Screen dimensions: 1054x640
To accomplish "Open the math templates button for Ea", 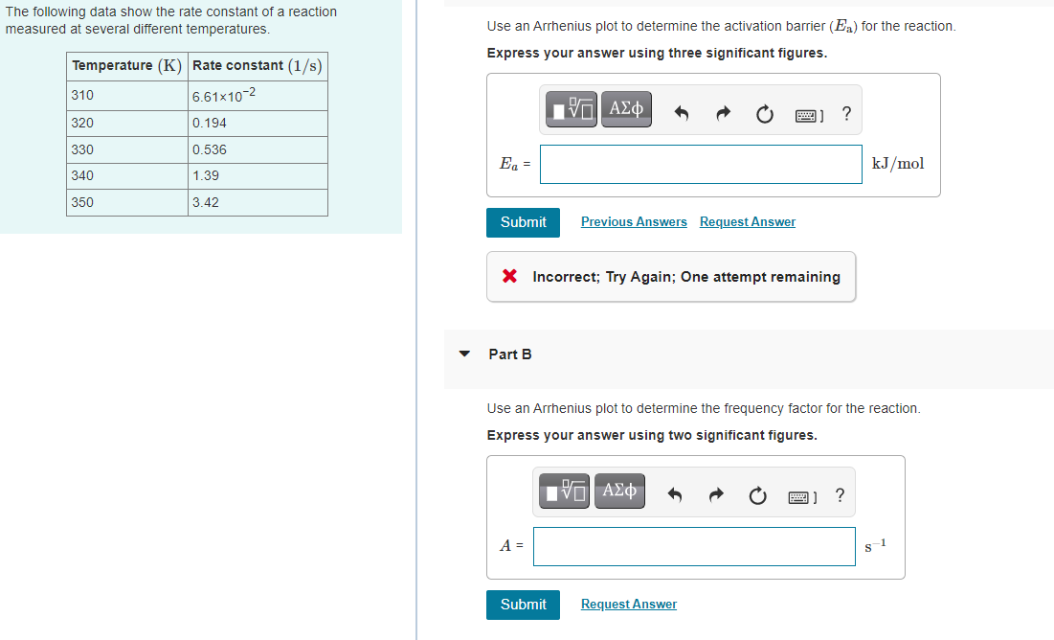I will [572, 109].
